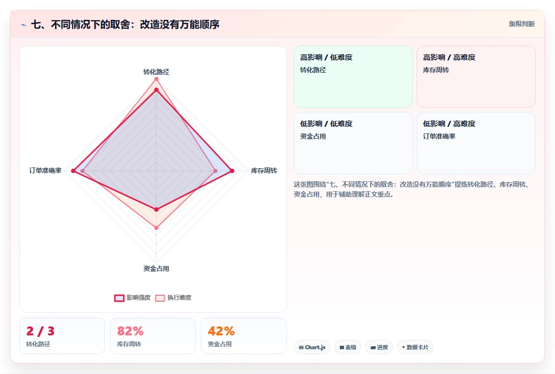
Task: Click the 转化路径 radar axis label
Action: pos(156,72)
